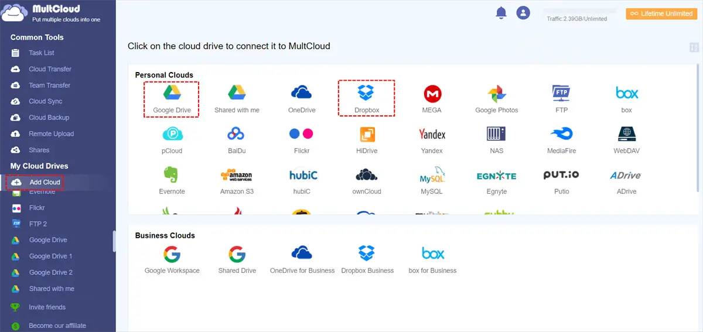Connect Google Workspace business cloud
Viewport: 703px width, 332px height.
coord(172,259)
